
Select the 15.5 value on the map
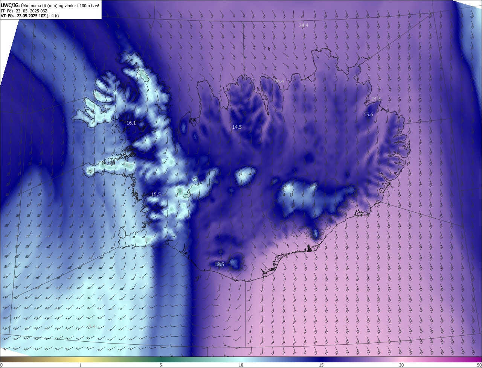click(156, 194)
